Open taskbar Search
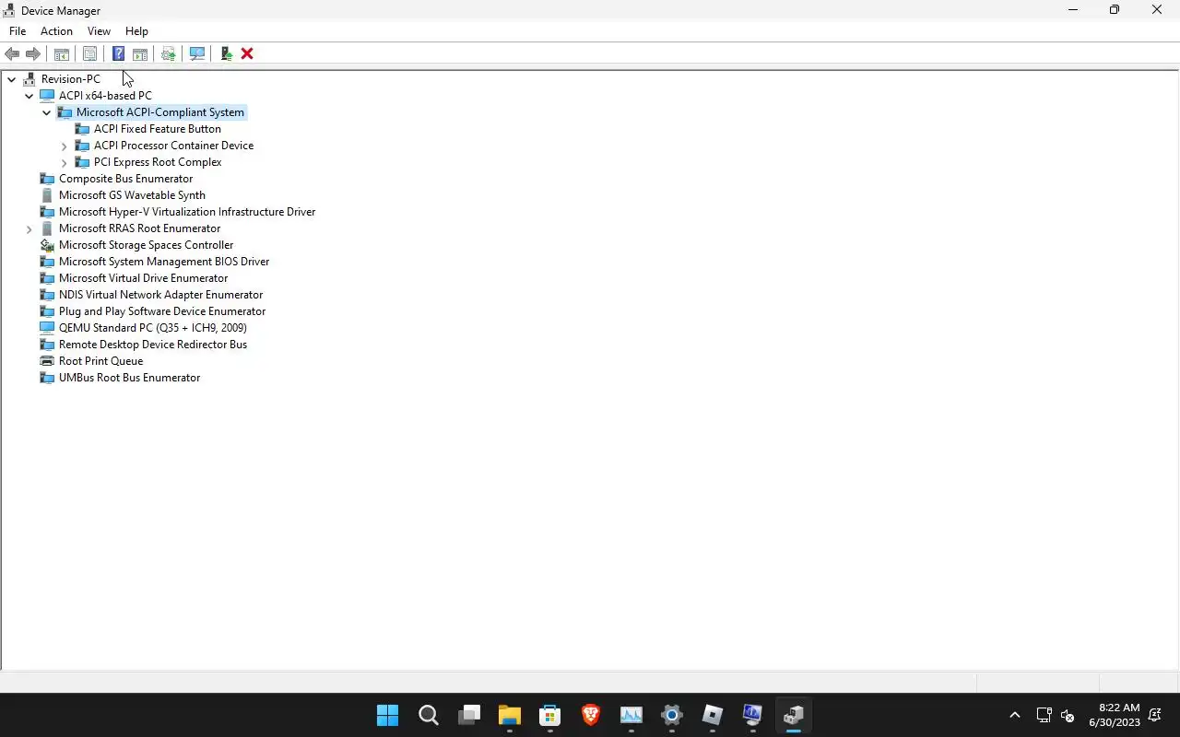The image size is (1180, 737). 429,715
